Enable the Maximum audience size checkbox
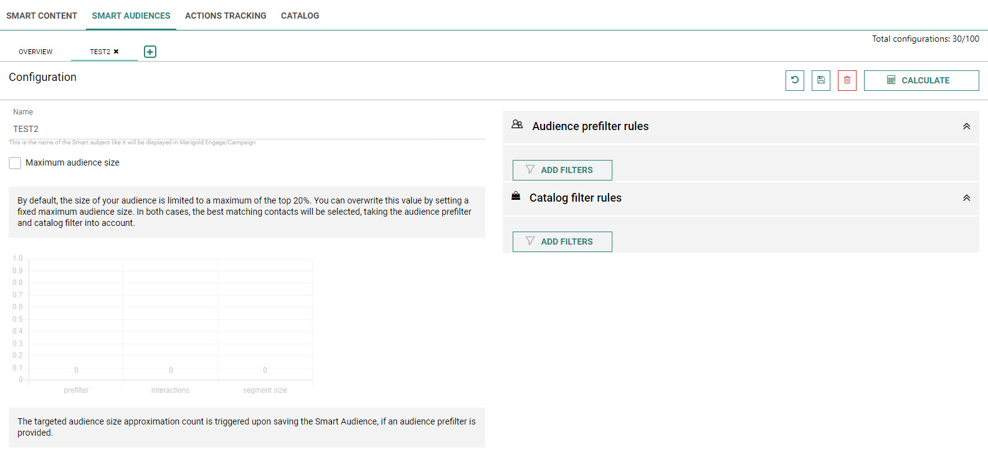Screen dimensions: 988x455 click(x=15, y=163)
